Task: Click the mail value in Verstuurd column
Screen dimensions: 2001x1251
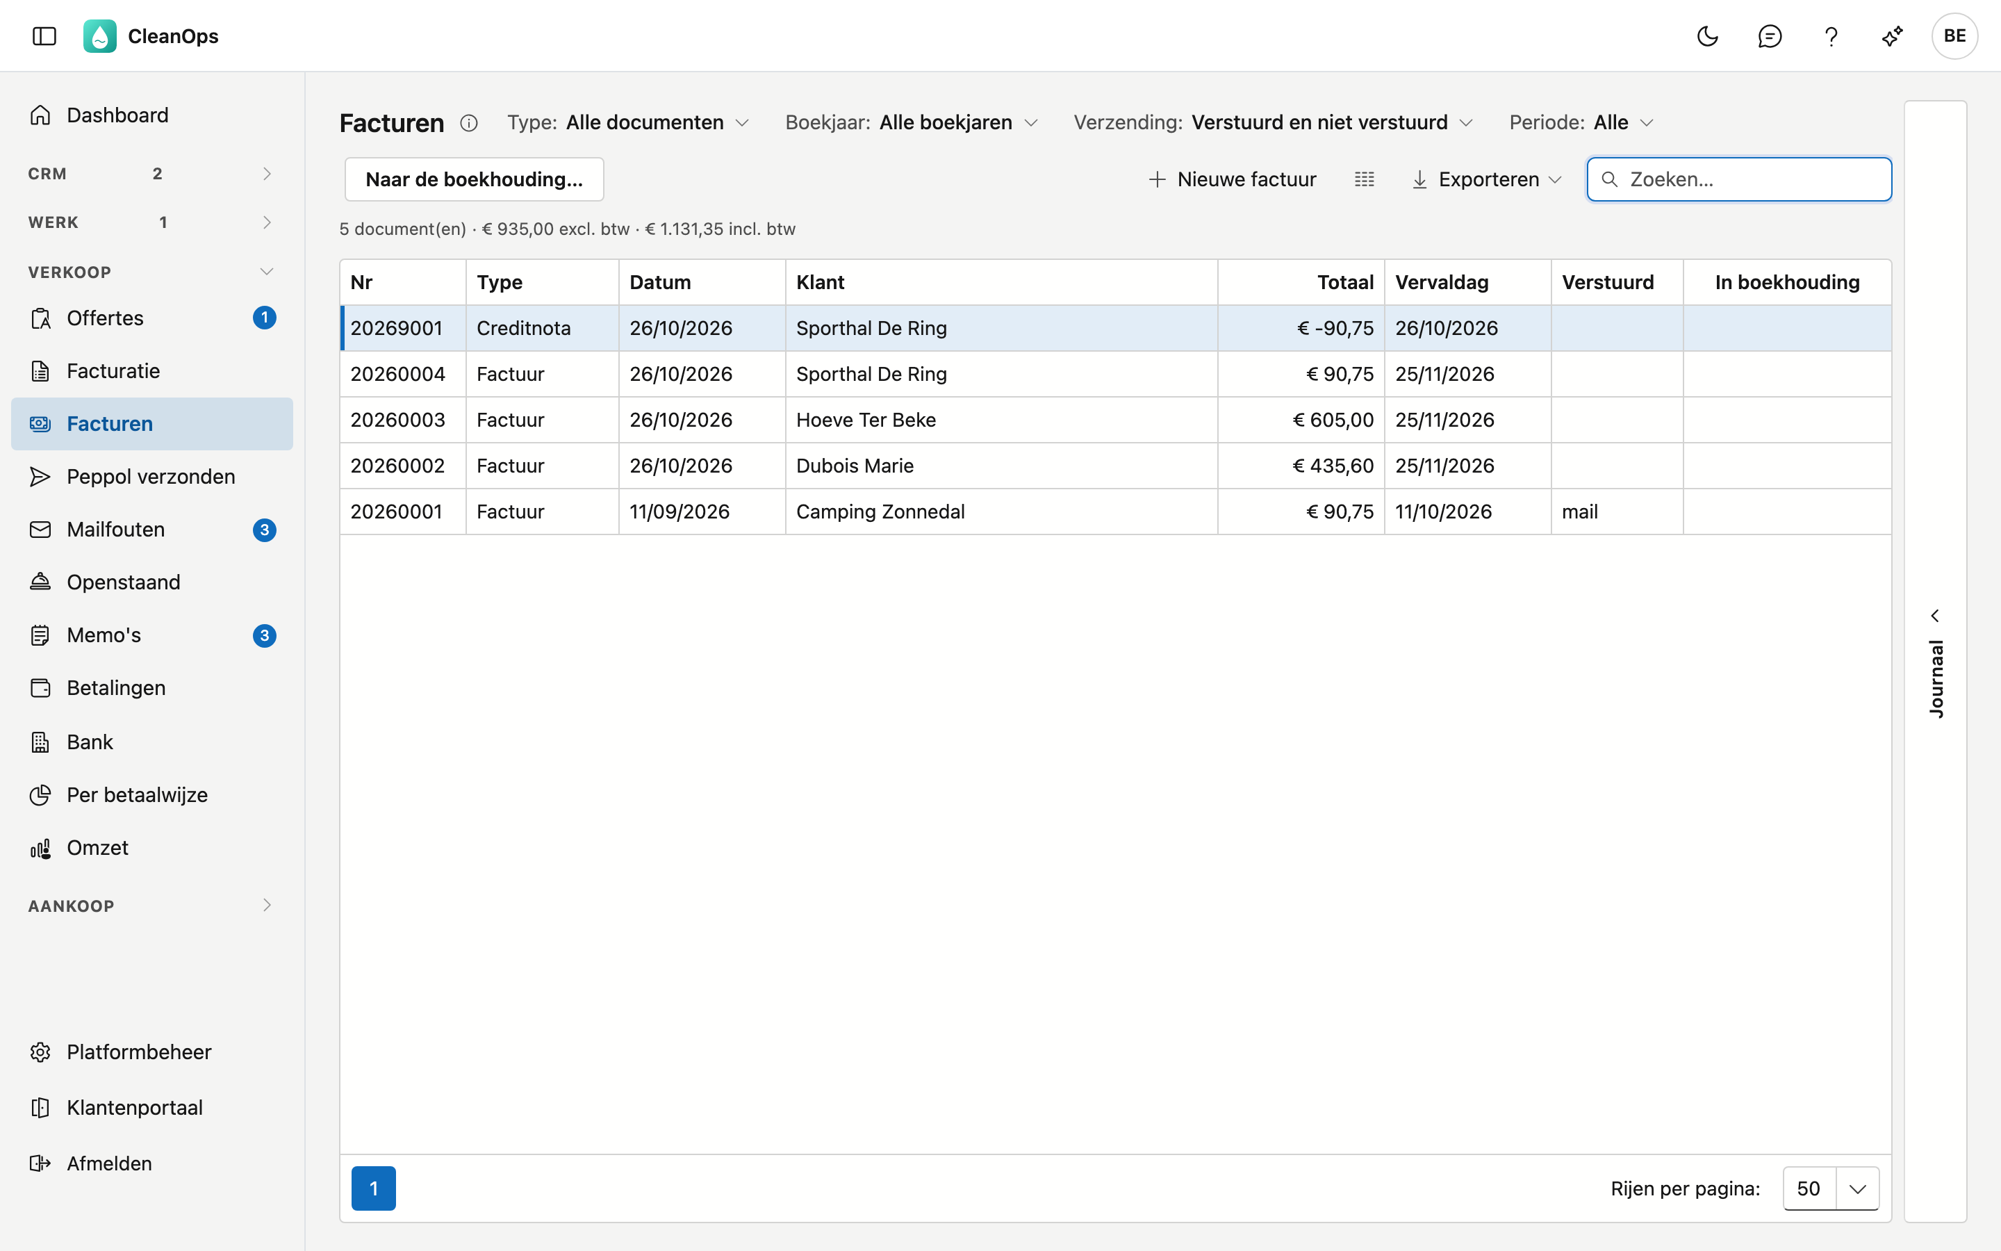Action: click(x=1579, y=512)
